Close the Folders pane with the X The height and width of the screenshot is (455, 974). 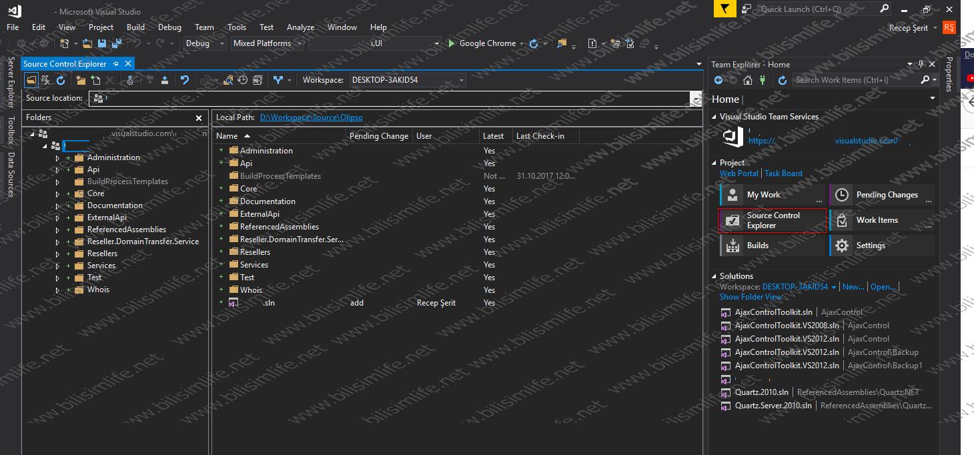point(199,117)
